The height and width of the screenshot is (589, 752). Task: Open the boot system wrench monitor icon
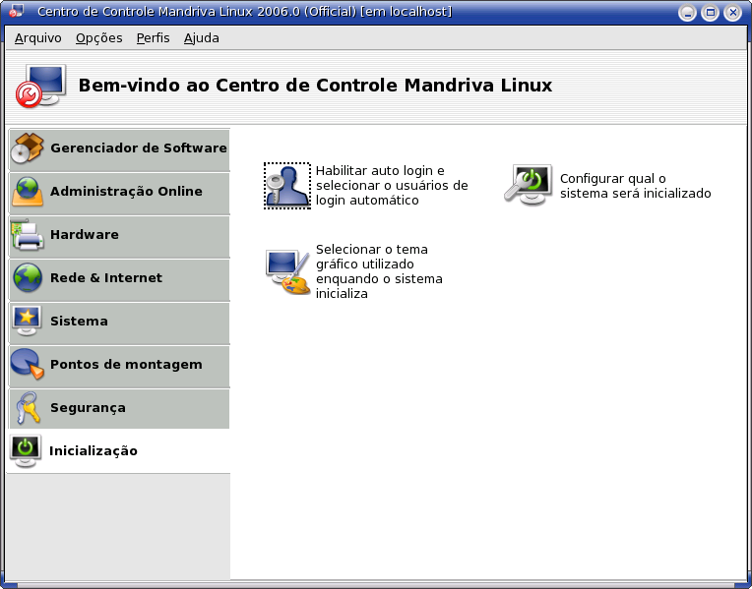529,186
